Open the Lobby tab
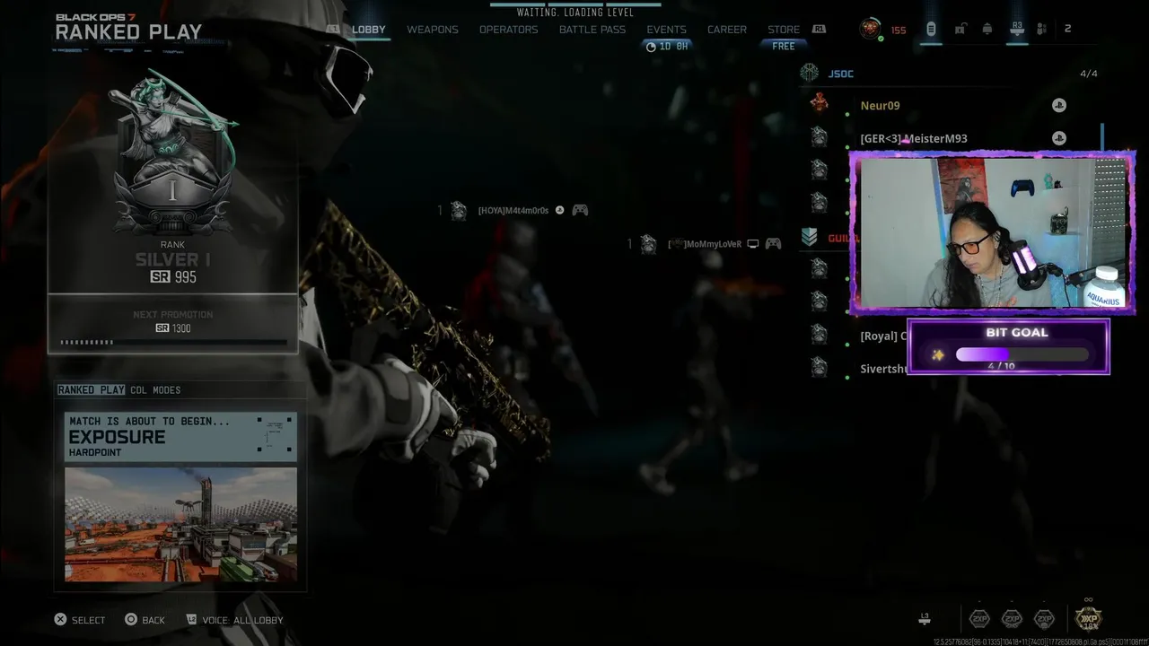 pyautogui.click(x=369, y=30)
